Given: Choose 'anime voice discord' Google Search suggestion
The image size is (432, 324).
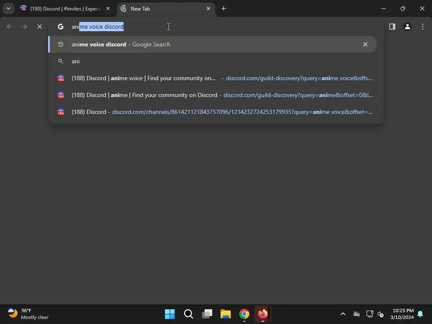Looking at the screenshot, I should click(213, 44).
